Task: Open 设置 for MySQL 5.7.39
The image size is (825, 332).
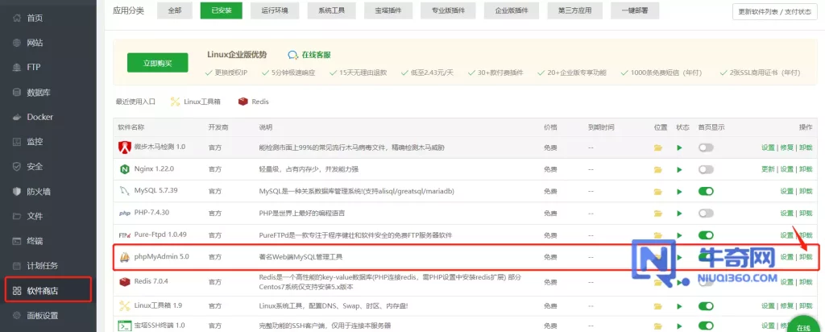Action: pyautogui.click(x=786, y=192)
